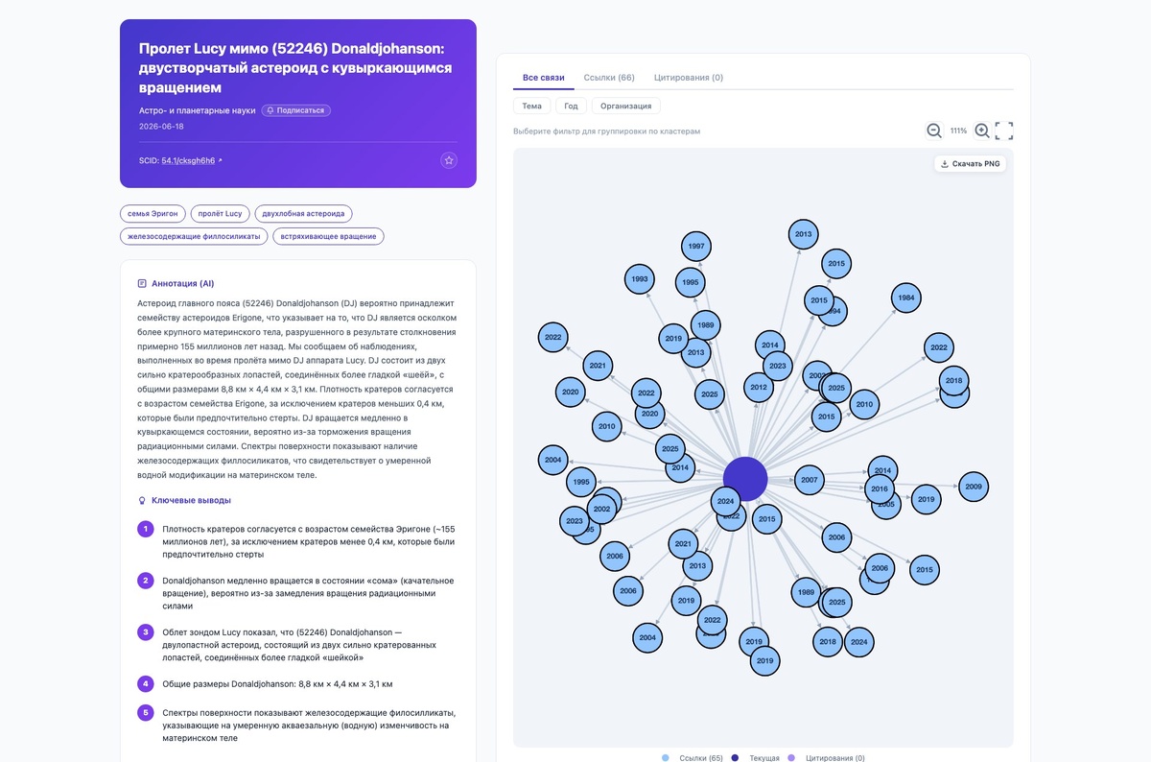
Task: Expand the graph to fullscreen
Action: pos(1004,131)
